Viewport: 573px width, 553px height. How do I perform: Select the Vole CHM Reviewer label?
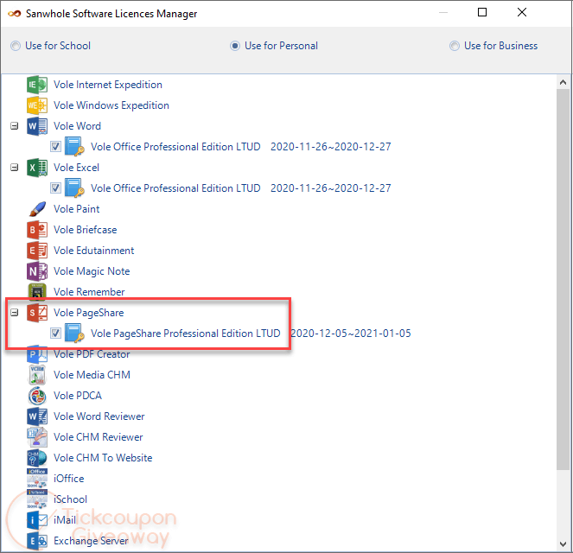pos(99,437)
